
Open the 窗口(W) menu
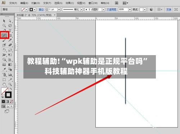click(x=93, y=3)
